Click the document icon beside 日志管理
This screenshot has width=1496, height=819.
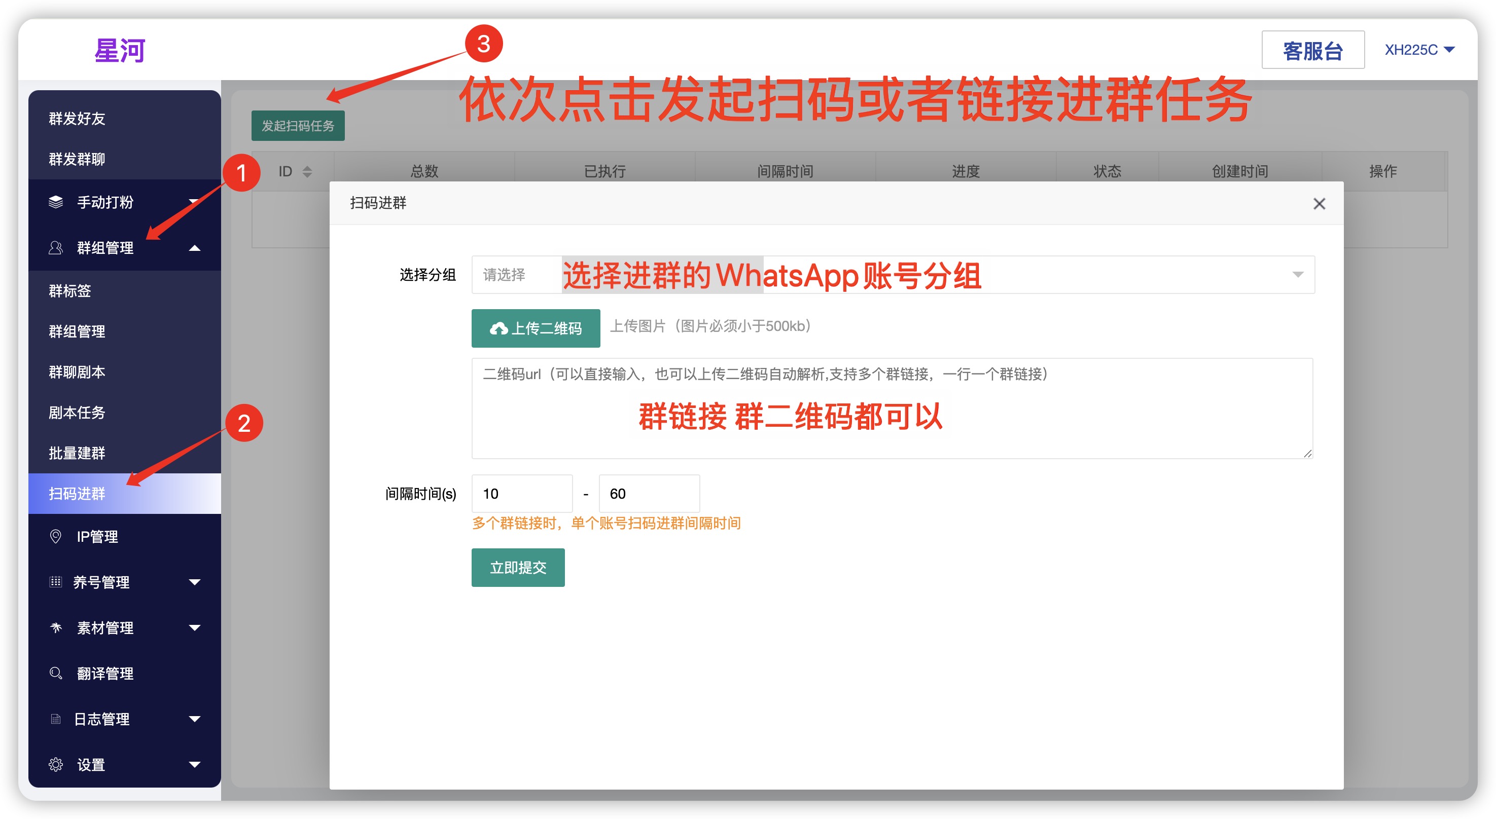(x=56, y=719)
